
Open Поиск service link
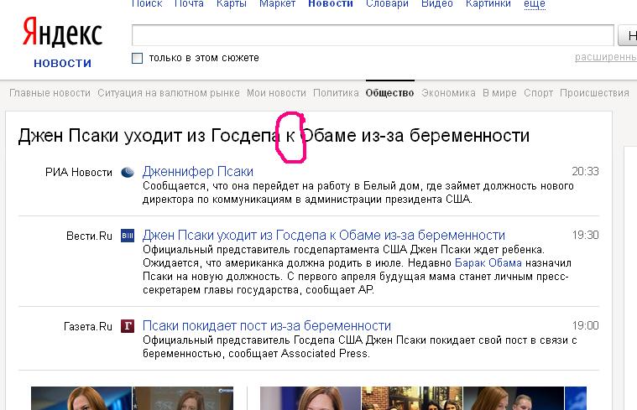click(x=147, y=3)
